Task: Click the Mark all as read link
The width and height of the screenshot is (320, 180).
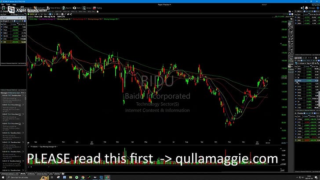Action: pyautogui.click(x=14, y=93)
